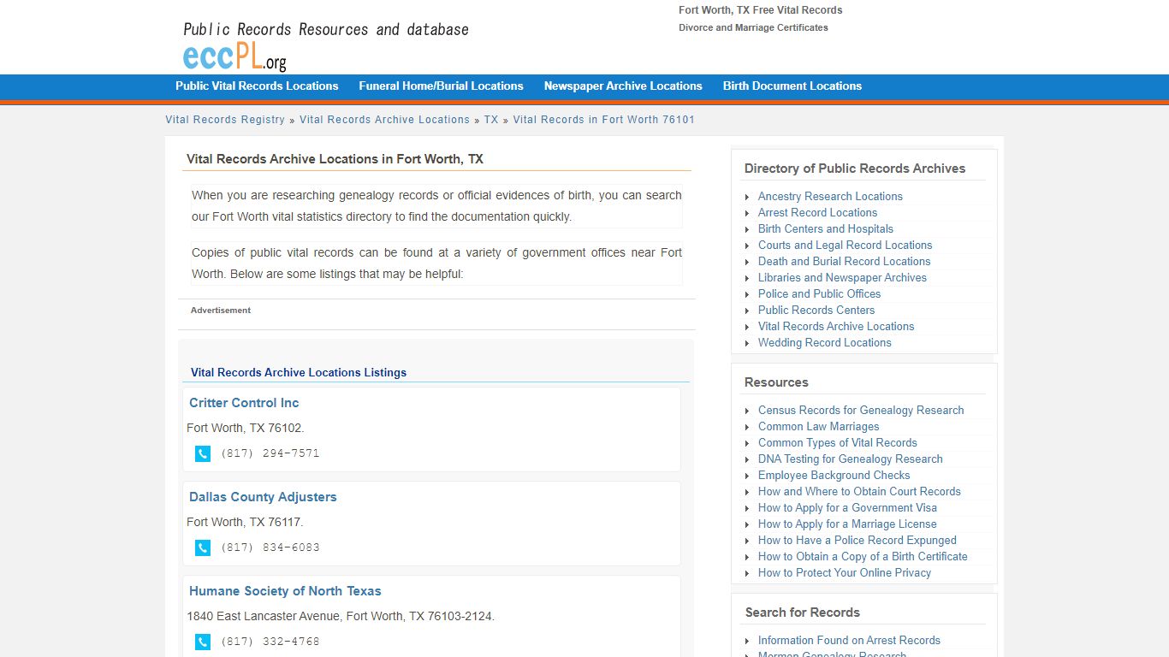Open Critter Control Inc listing
The image size is (1169, 657).
click(244, 403)
